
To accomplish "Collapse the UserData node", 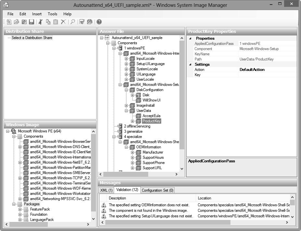I will click(x=126, y=111).
